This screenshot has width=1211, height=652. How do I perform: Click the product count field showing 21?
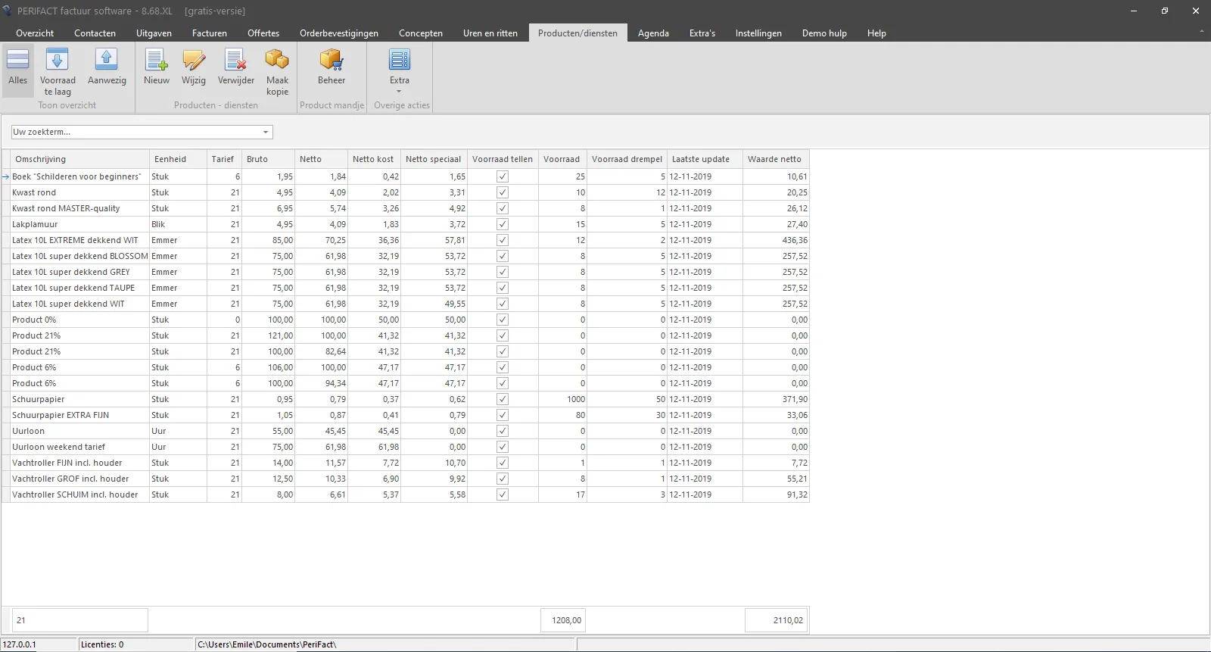[79, 620]
